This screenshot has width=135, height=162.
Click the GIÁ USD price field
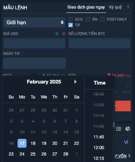pos(34,43)
